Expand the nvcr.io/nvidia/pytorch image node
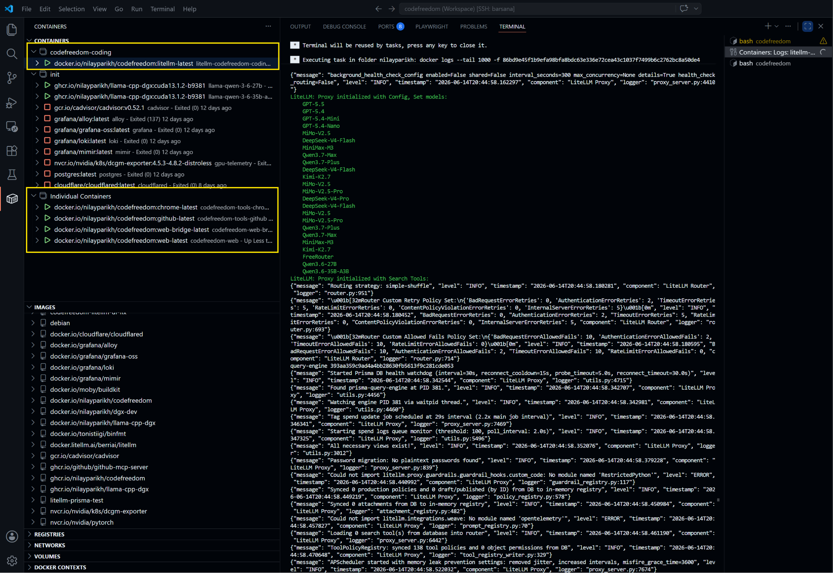Image resolution: width=833 pixels, height=573 pixels. [x=33, y=522]
